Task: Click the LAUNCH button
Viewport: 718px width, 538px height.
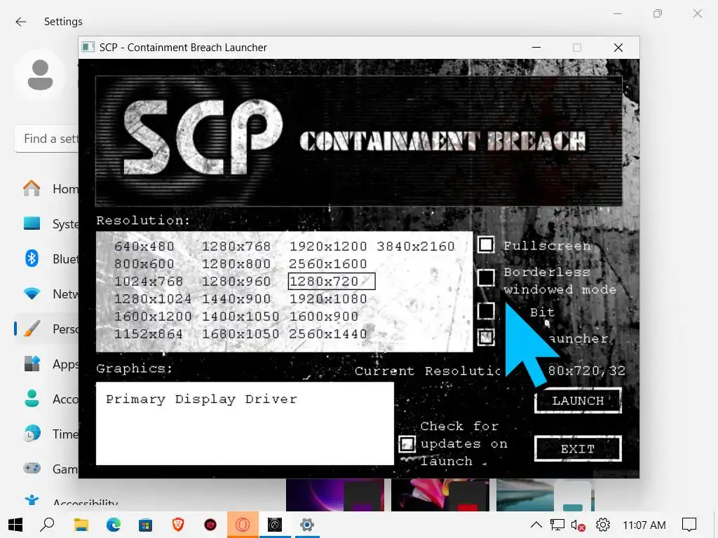Action: click(x=578, y=401)
